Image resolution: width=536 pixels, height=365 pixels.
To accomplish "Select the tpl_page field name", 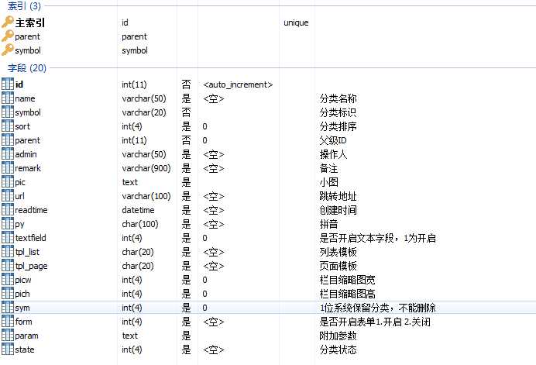I will click(31, 266).
